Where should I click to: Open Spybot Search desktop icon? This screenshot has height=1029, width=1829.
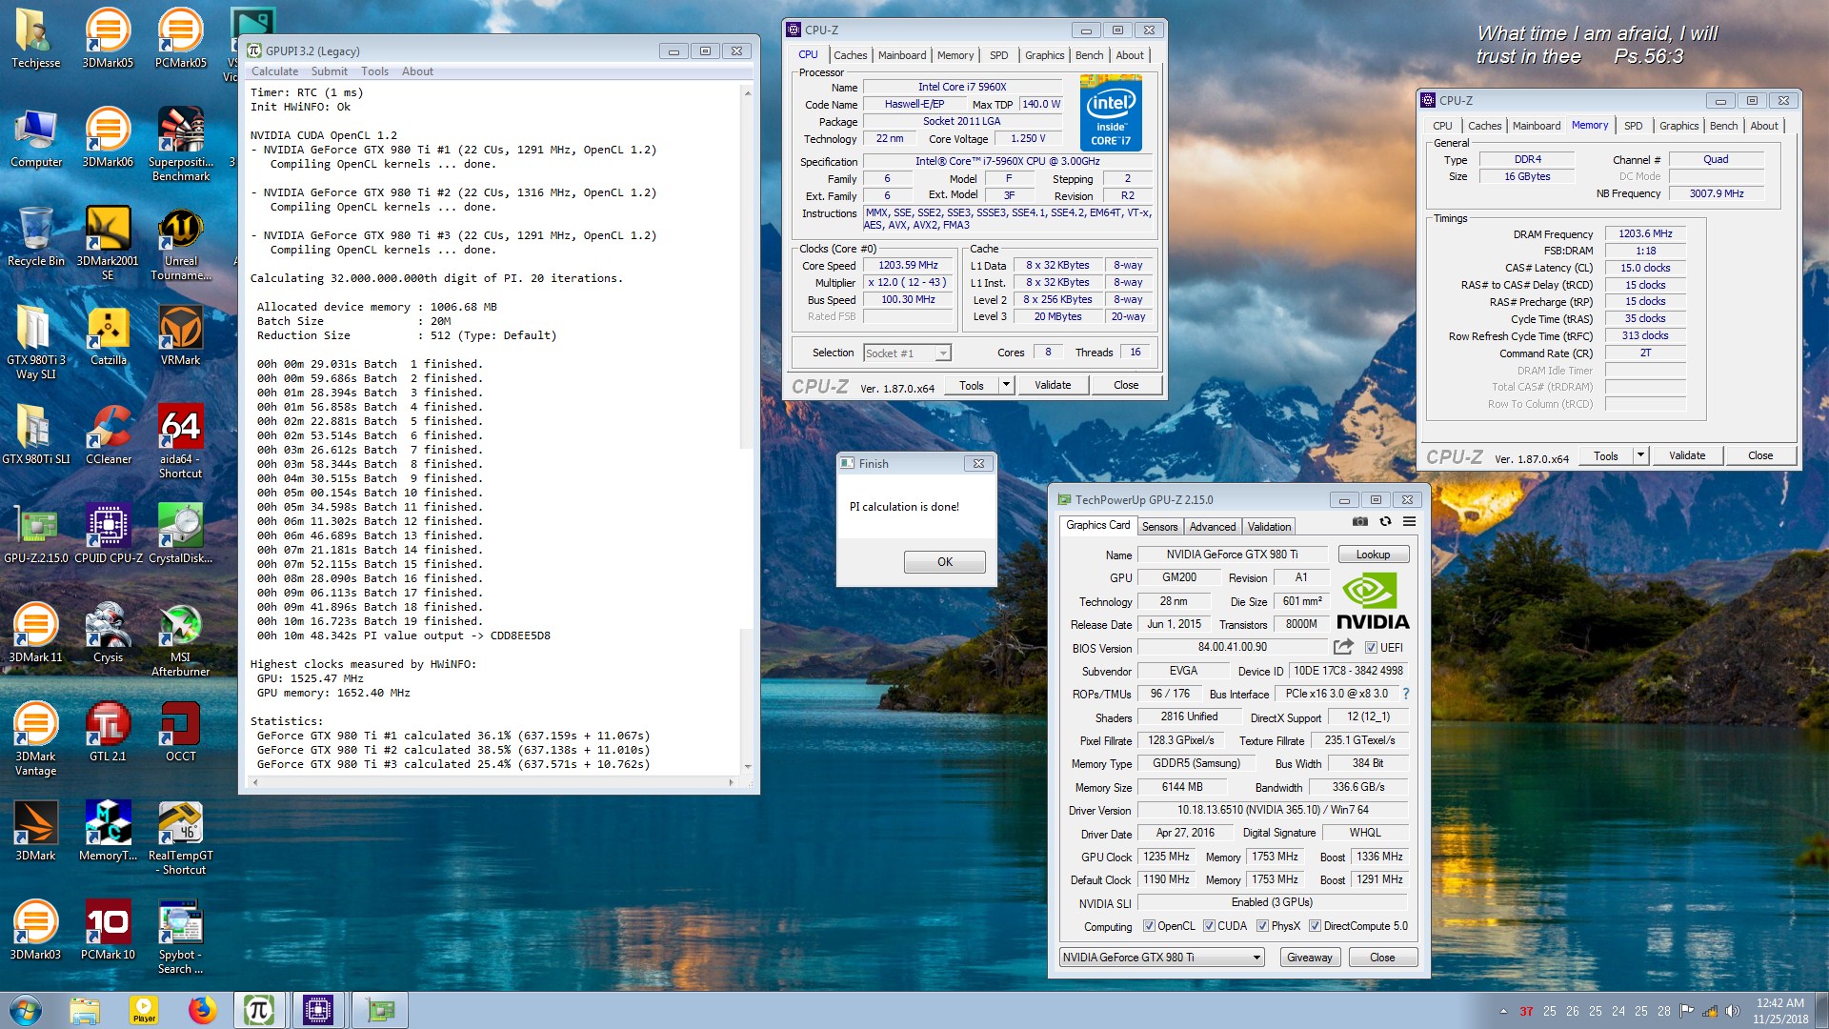(180, 936)
